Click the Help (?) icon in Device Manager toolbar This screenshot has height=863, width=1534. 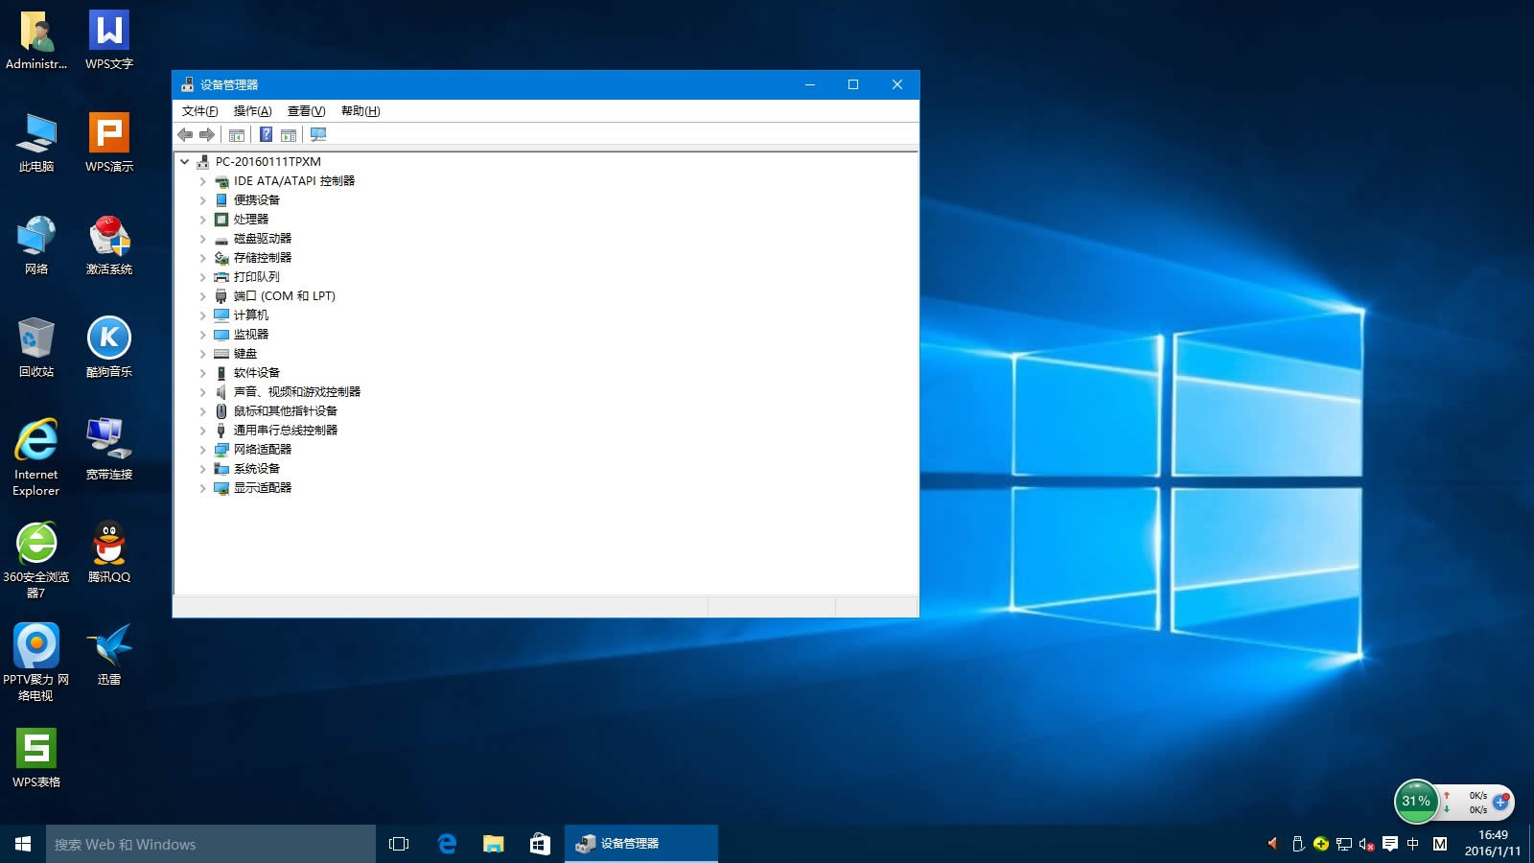[266, 134]
